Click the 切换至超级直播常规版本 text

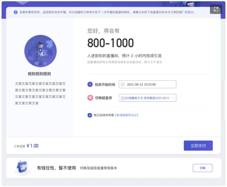(99, 168)
